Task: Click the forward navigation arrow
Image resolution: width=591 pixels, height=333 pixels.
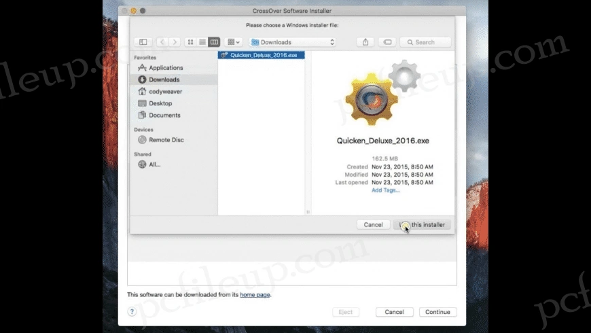Action: click(174, 42)
